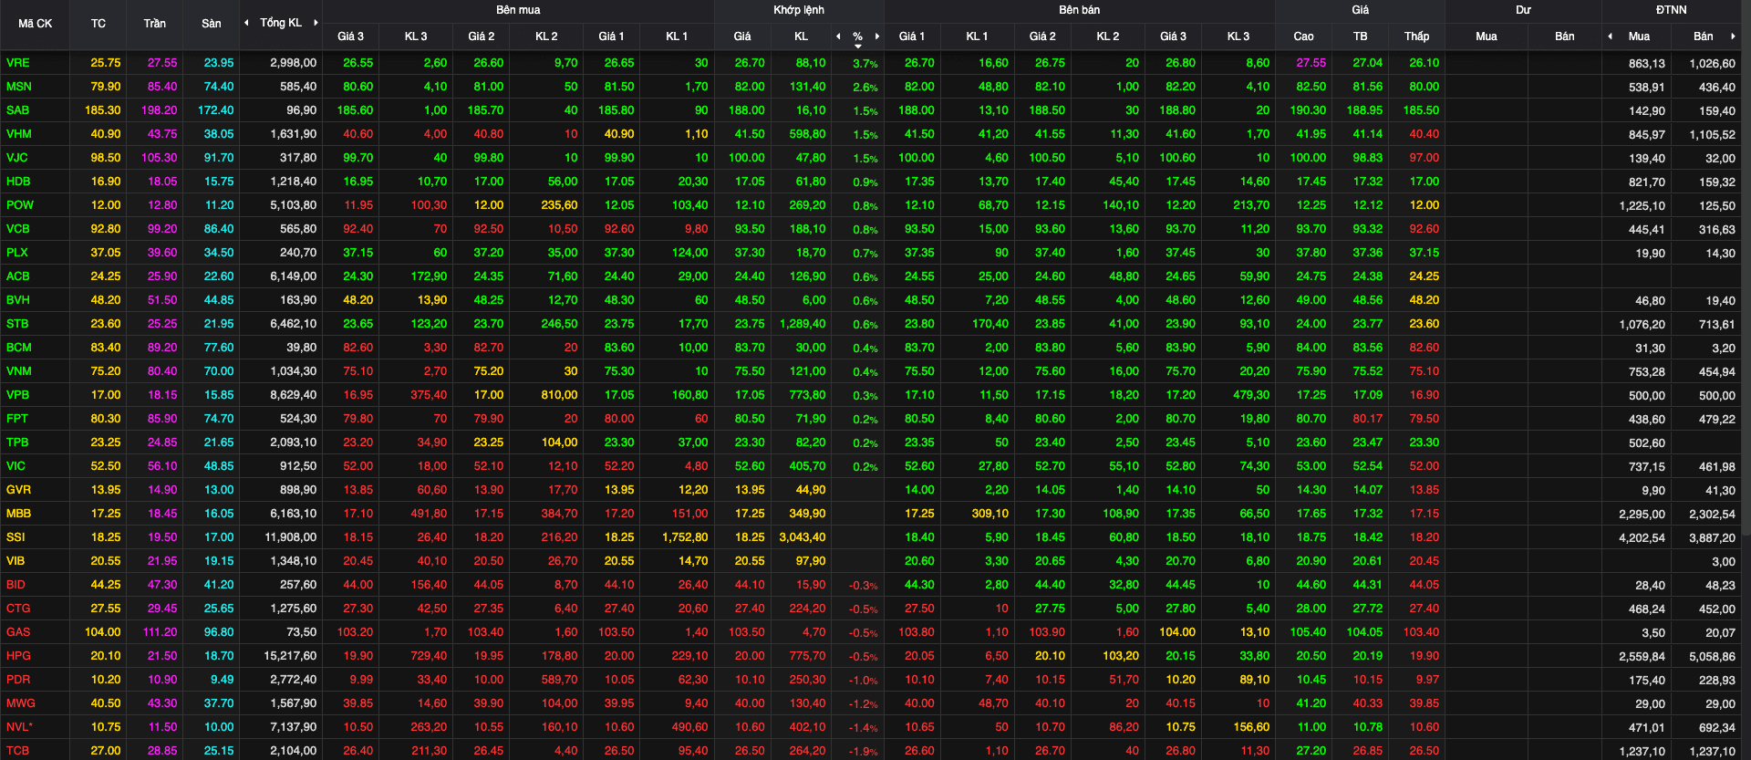Click the Bên mua group header

pyautogui.click(x=518, y=10)
